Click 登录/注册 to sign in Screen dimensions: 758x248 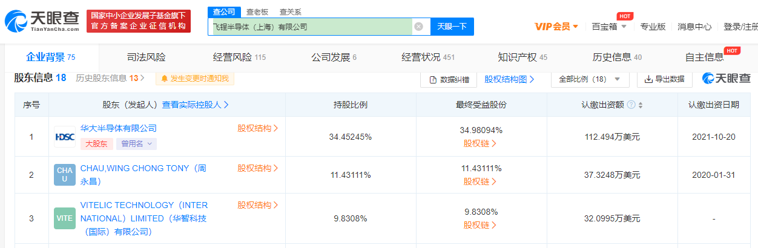coord(740,27)
